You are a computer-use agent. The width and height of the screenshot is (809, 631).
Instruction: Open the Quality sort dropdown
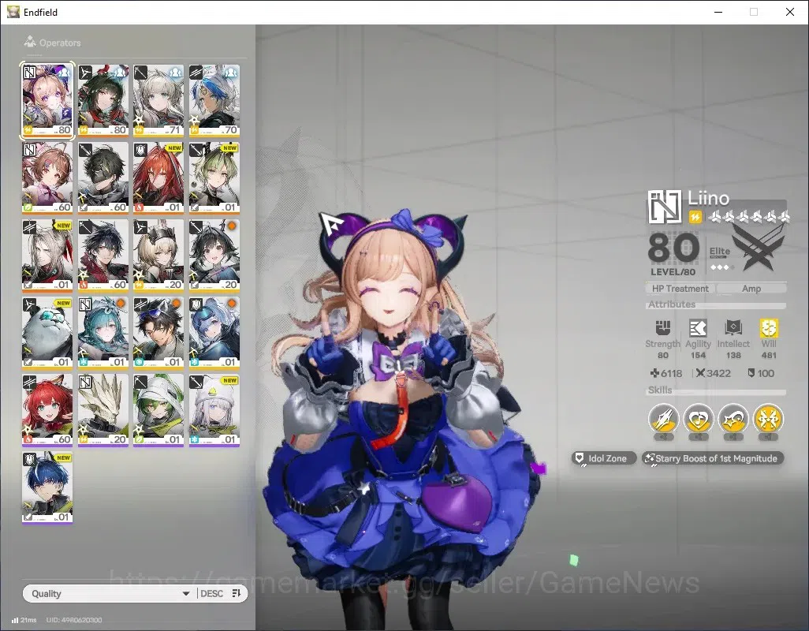pyautogui.click(x=110, y=593)
